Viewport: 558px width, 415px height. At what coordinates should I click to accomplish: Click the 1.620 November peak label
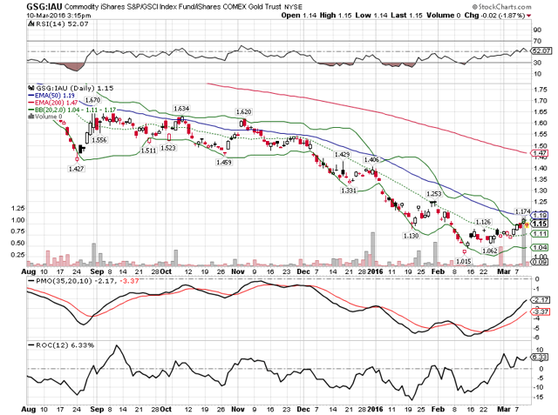244,112
